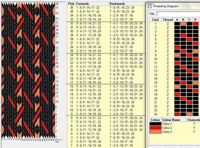This screenshot has height=148, width=200.
Task: Click the Card column header
Action: tap(155, 20)
